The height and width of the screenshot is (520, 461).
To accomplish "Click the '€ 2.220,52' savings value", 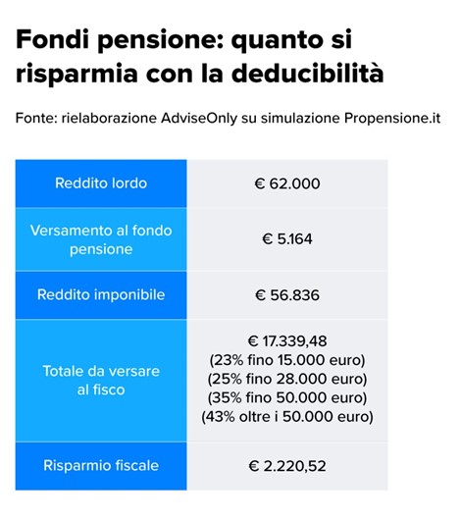I will (x=287, y=466).
